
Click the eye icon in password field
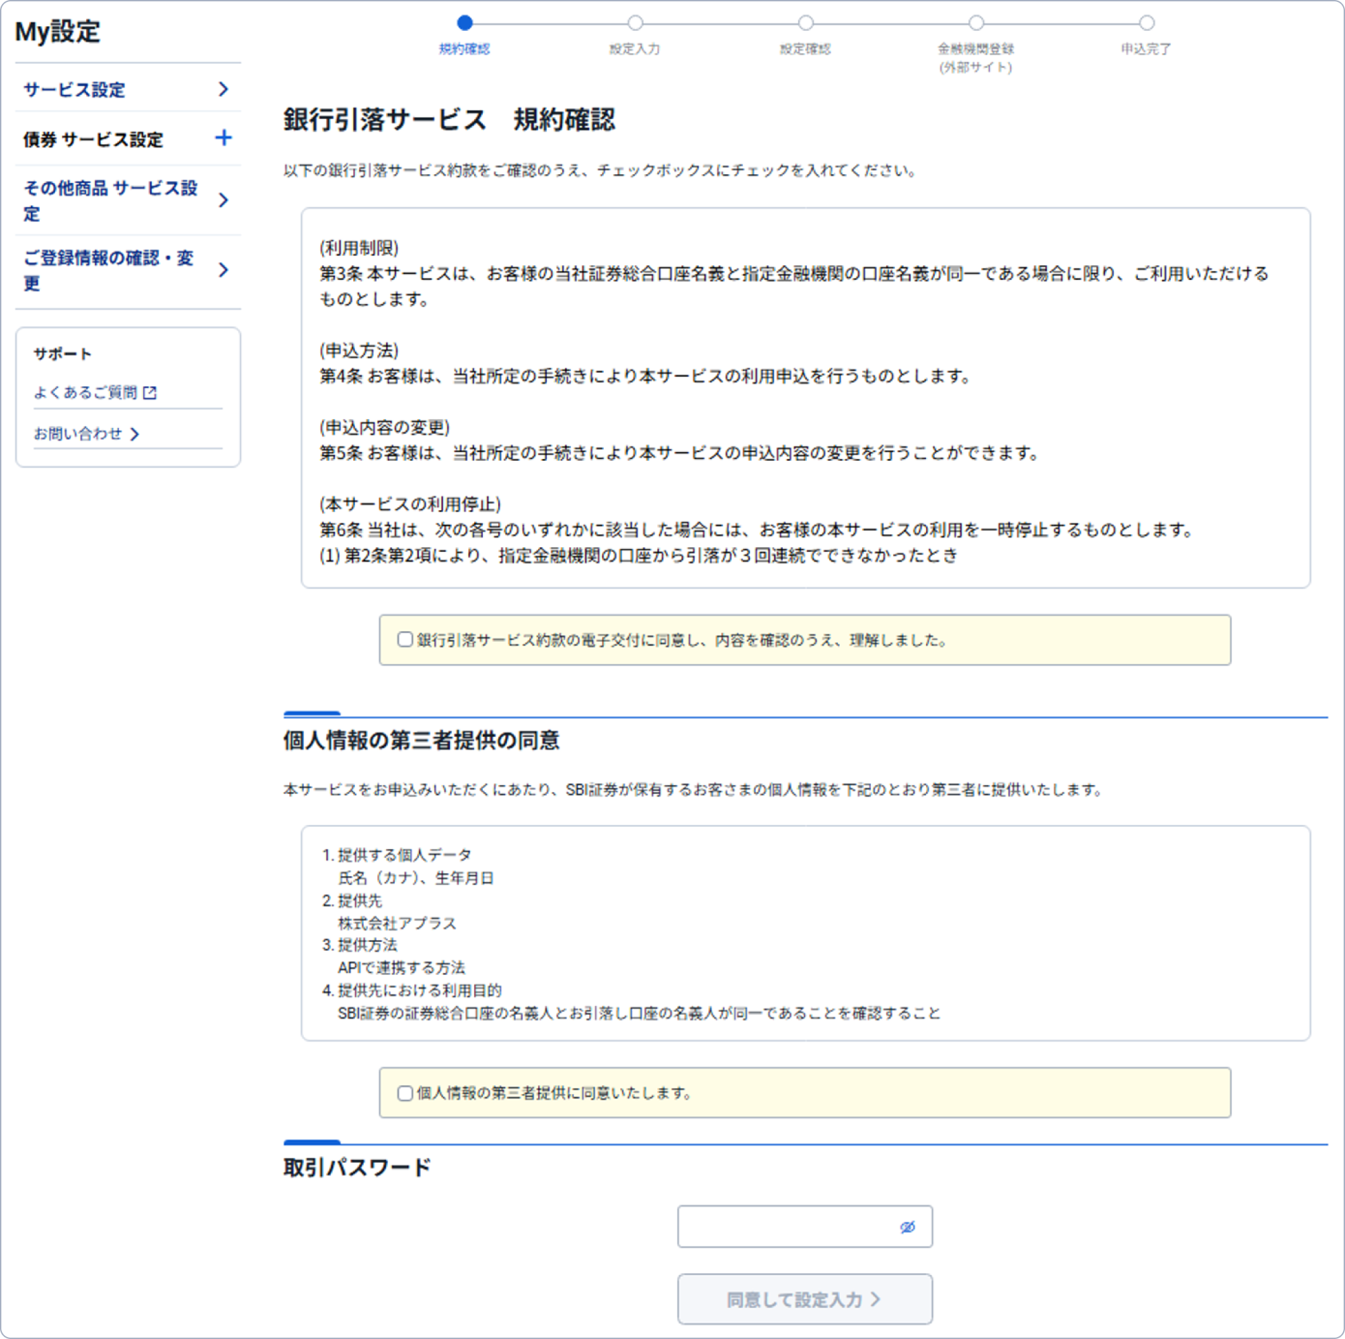(907, 1227)
